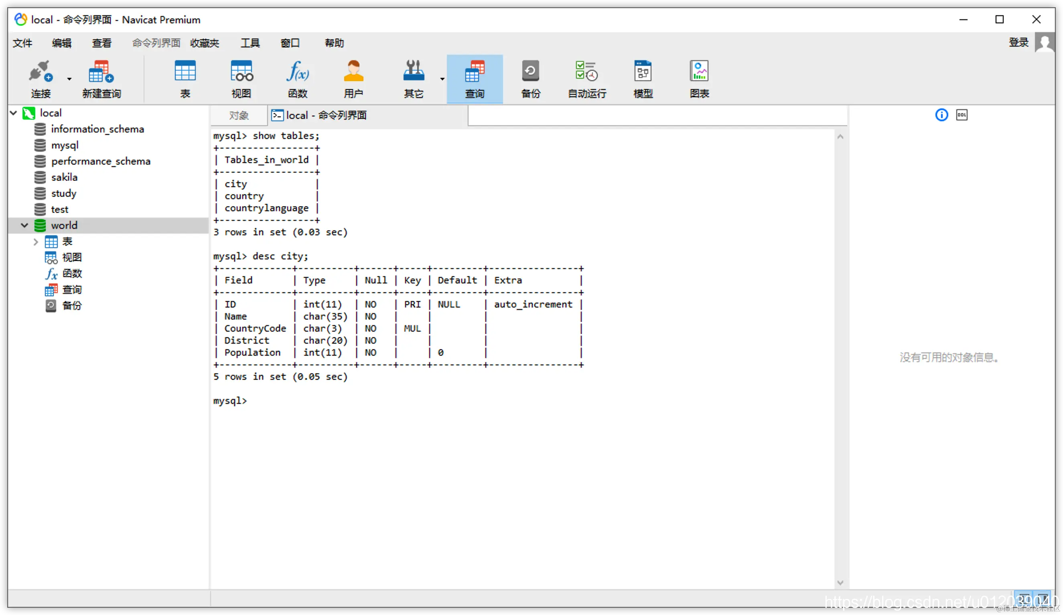This screenshot has width=1063, height=615.
Task: Switch to the Objects (对象) tab
Action: (x=239, y=115)
